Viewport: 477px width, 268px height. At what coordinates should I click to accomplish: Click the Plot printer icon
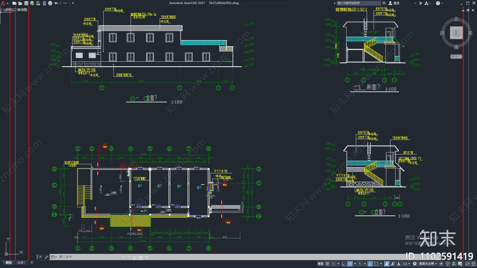point(50,3)
